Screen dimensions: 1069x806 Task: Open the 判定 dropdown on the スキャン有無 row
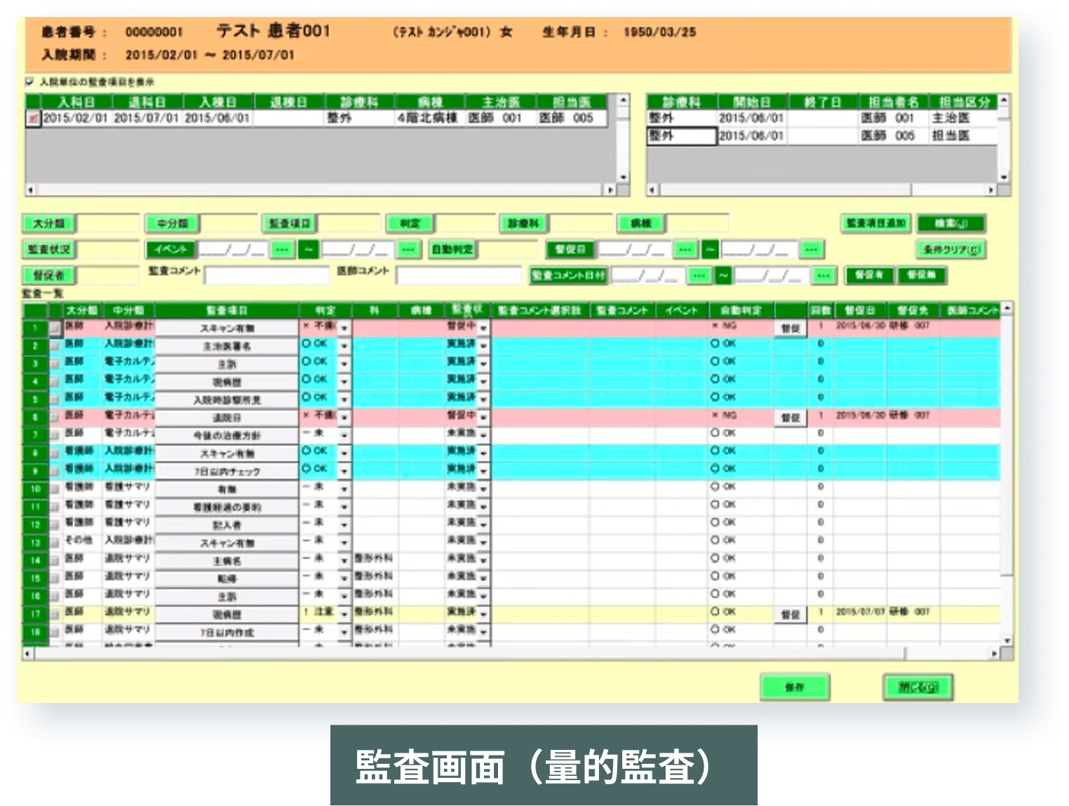[x=344, y=329]
